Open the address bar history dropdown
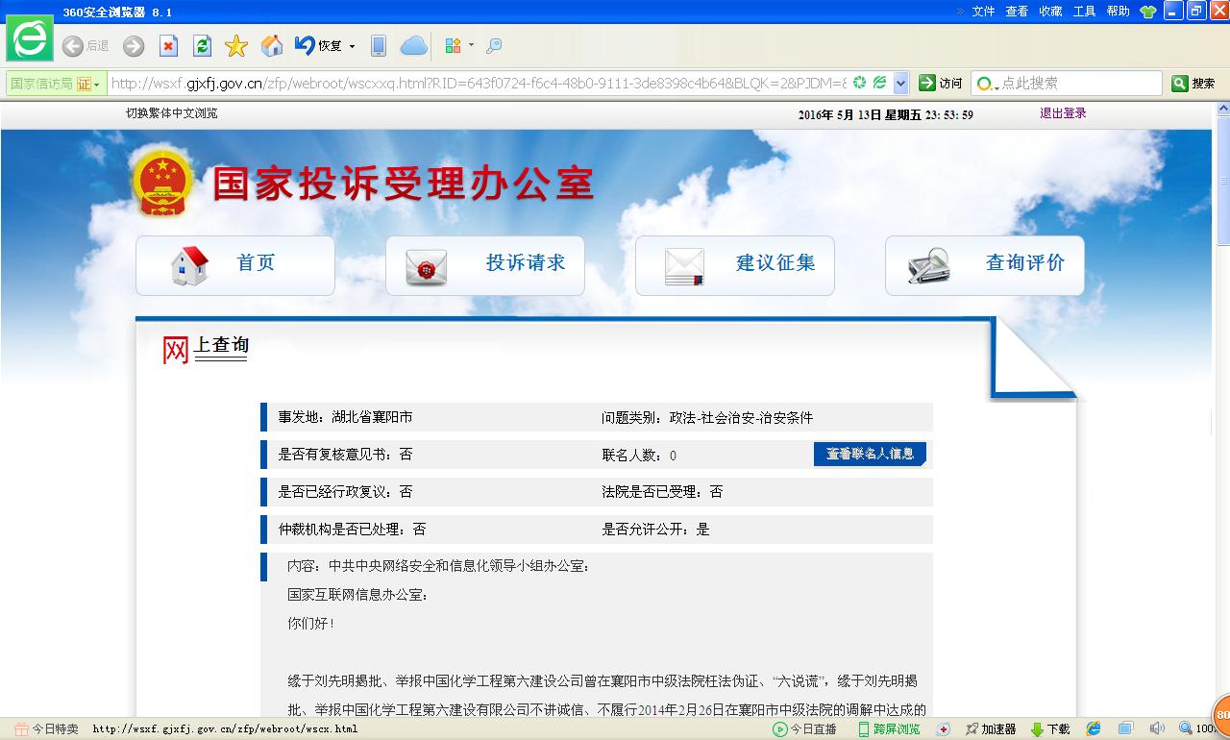1230x740 pixels. (x=900, y=84)
